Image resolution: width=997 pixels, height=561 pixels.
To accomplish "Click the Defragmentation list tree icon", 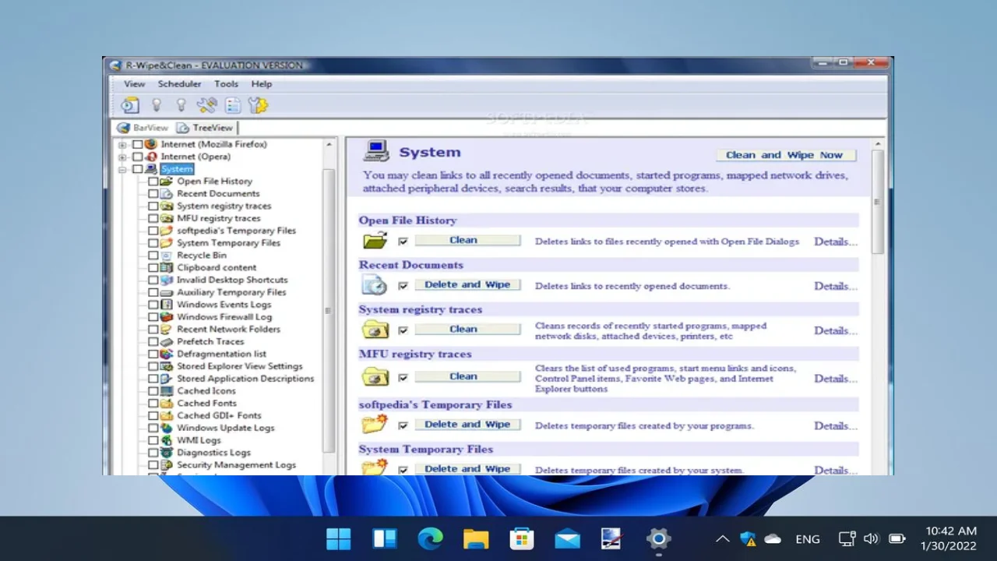I will click(x=166, y=354).
